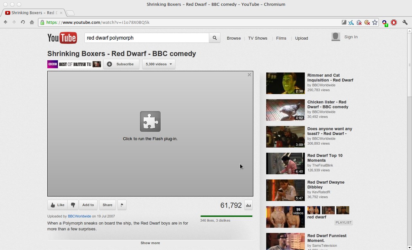Image resolution: width=412 pixels, height=250 pixels.
Task: Subscribe to the BBCWorldwide channel
Action: point(121,64)
